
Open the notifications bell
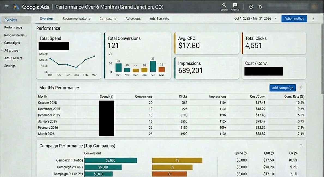point(260,7)
